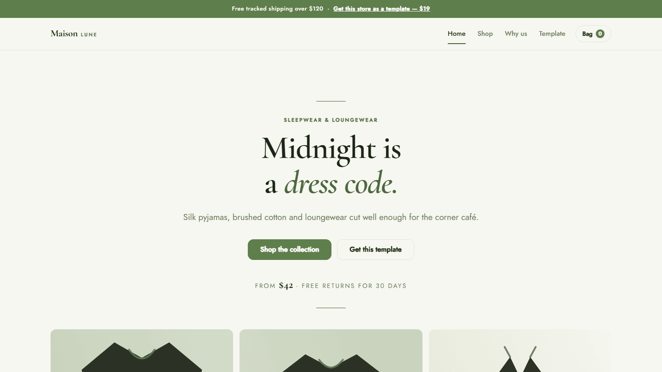This screenshot has width=662, height=372.
Task: Open the first product card thumbnail
Action: [x=142, y=351]
